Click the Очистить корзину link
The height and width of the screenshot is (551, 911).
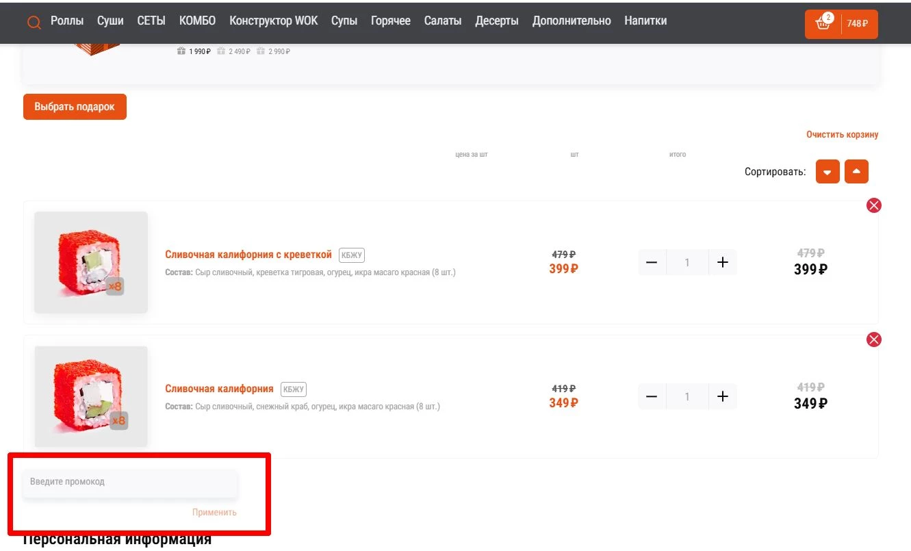(842, 135)
